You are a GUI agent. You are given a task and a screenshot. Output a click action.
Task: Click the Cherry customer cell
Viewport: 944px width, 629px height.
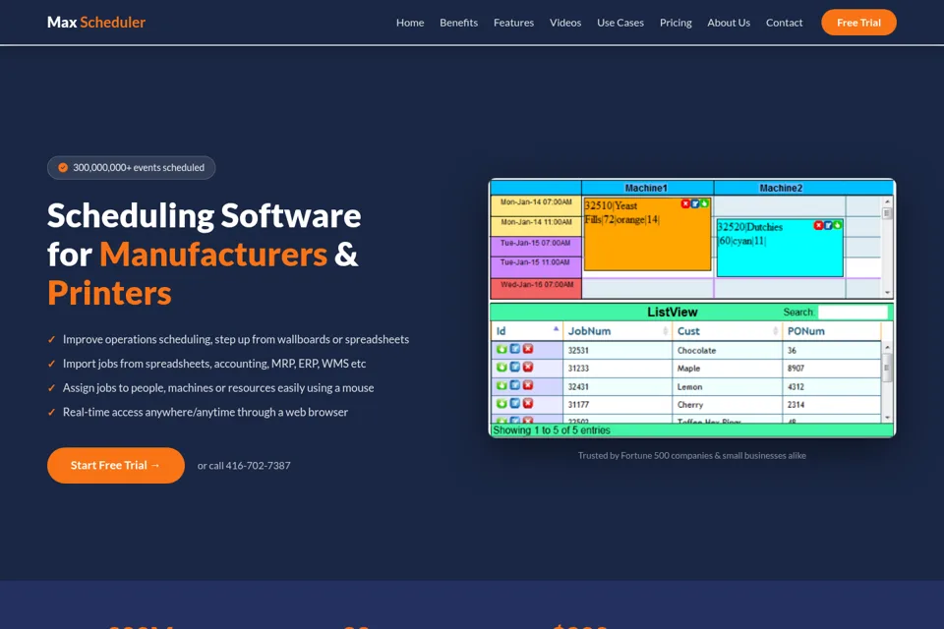[x=727, y=405]
